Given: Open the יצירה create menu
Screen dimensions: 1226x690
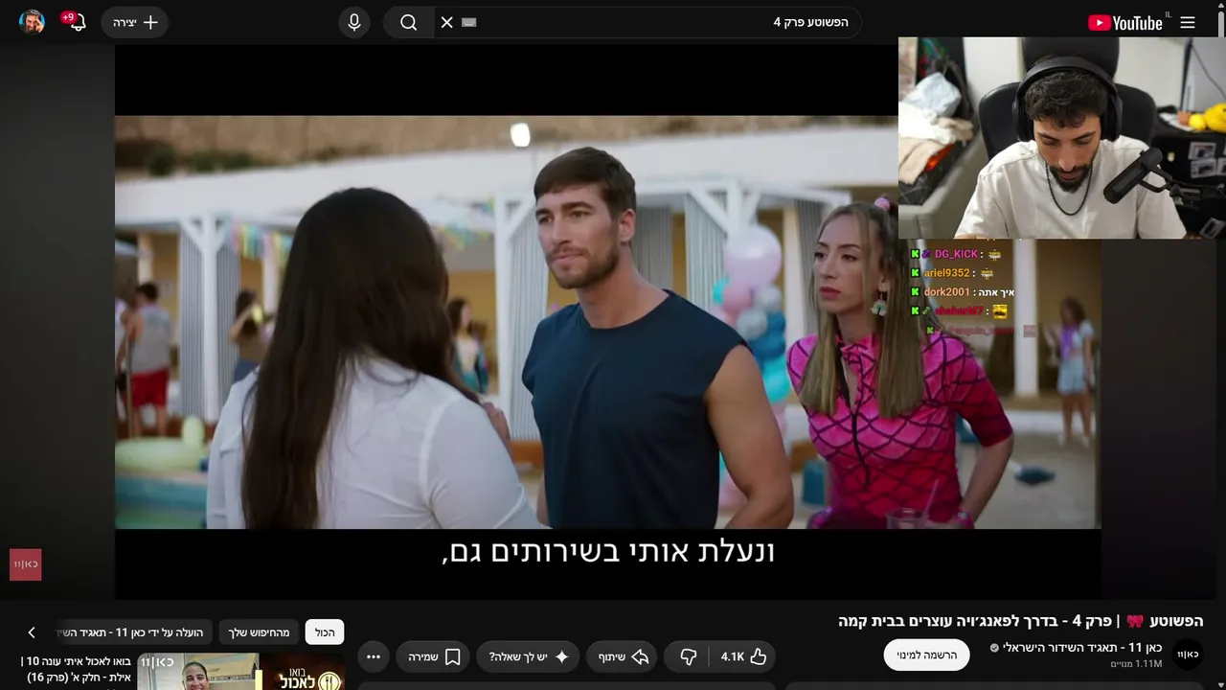Looking at the screenshot, I should 135,22.
